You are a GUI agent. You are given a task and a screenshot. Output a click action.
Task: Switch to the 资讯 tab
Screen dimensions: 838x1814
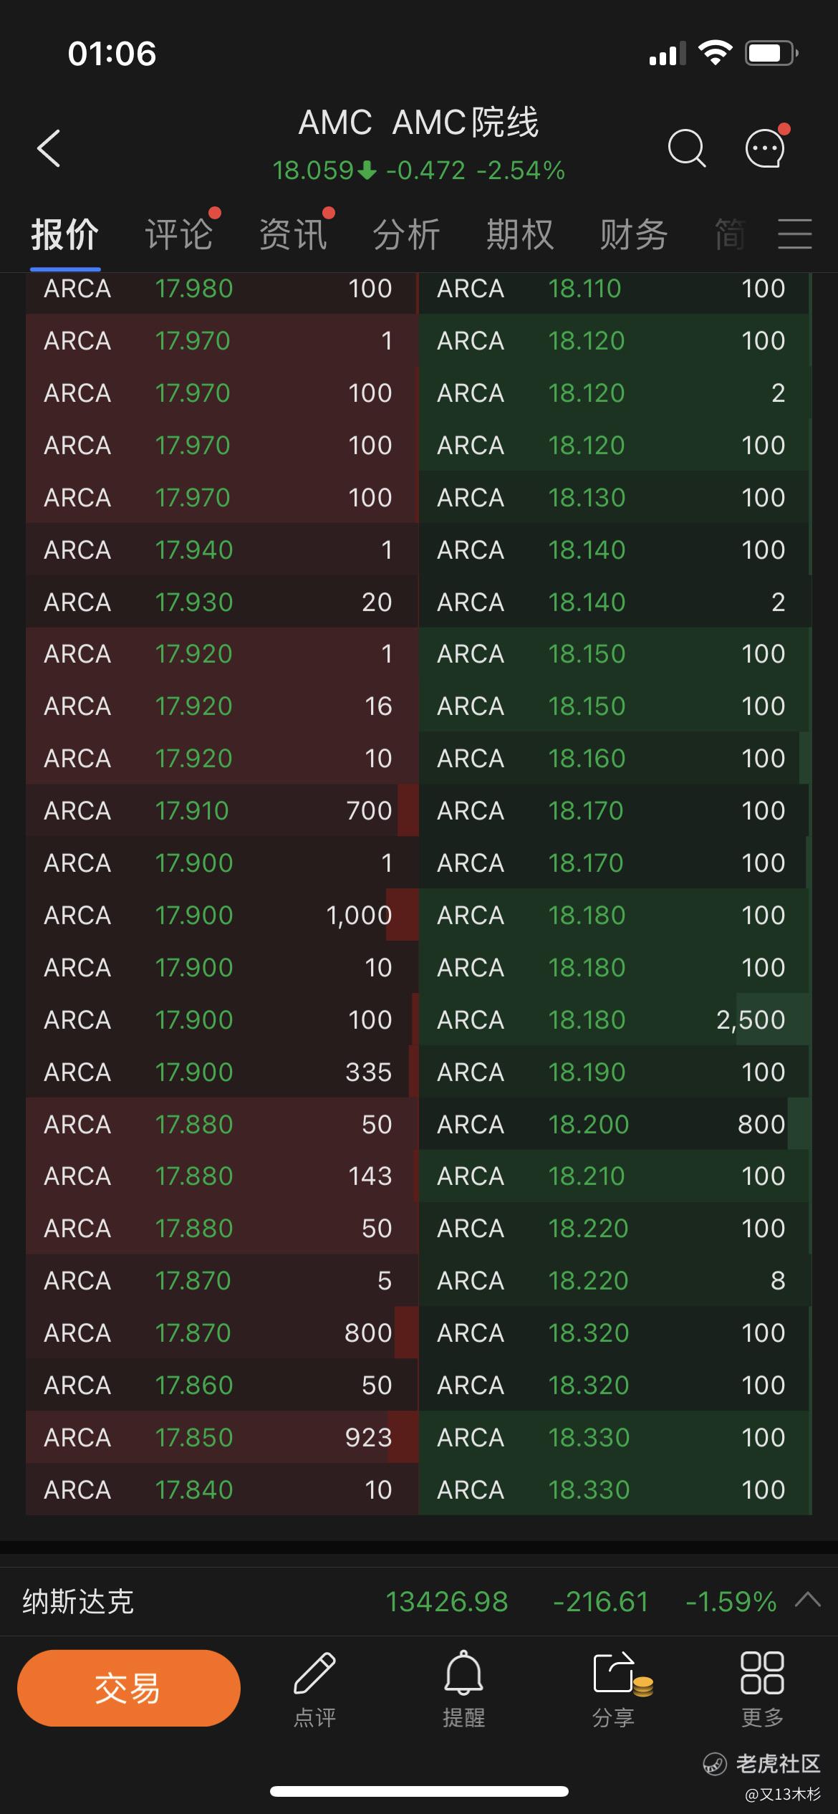tap(292, 234)
